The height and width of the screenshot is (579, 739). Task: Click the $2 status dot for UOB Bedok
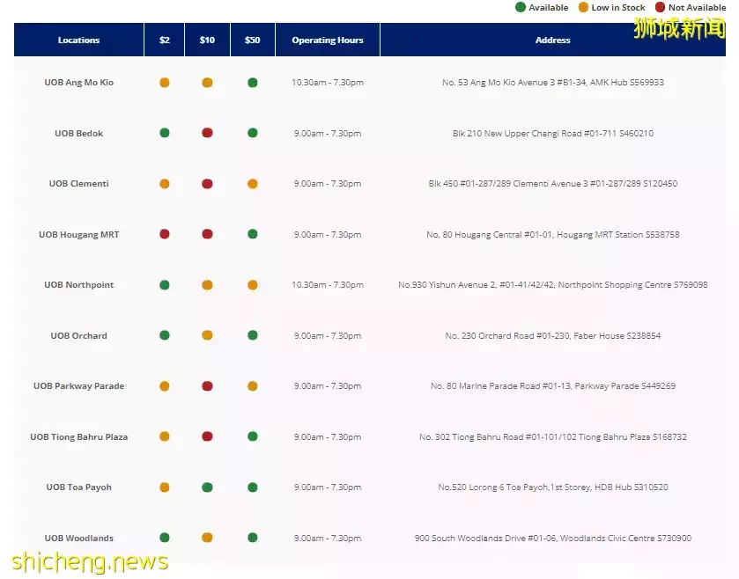click(165, 133)
